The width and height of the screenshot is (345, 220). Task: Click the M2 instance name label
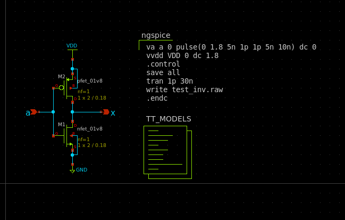point(62,77)
